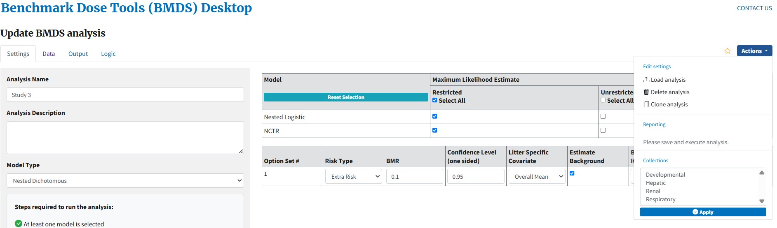Viewport: 777px width, 228px height.
Task: Open the Risk Type Extra Risk dropdown
Action: tap(353, 176)
